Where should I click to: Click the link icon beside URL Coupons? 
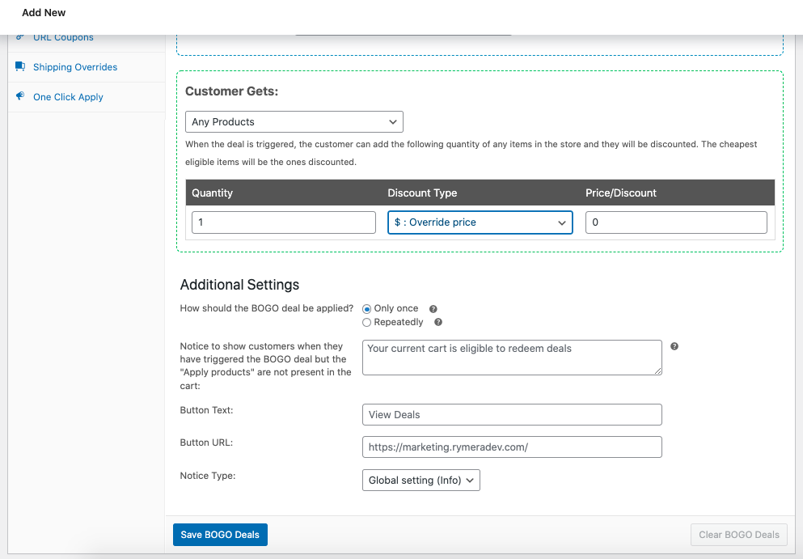coord(20,37)
